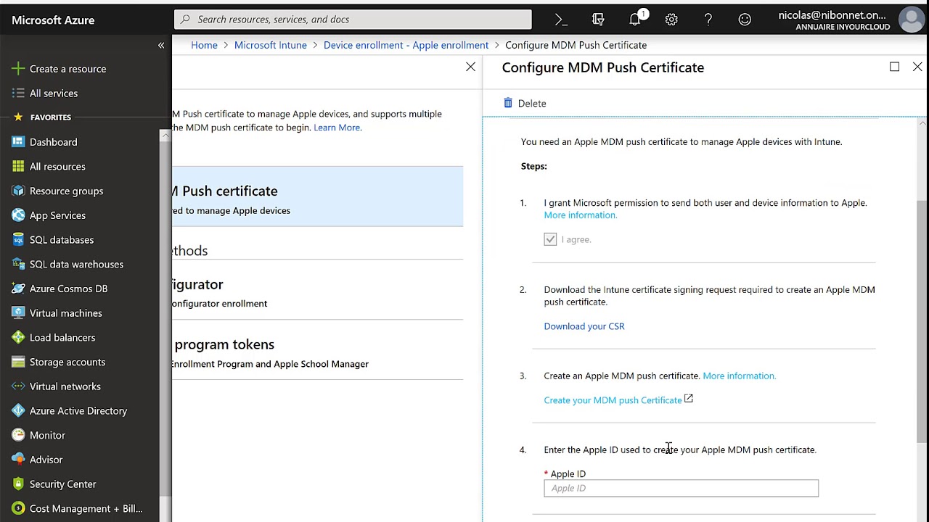Click Create a resource plus icon
The height and width of the screenshot is (522, 929).
point(18,69)
